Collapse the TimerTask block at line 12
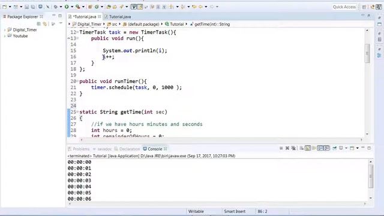The image size is (384, 216). [x=77, y=32]
